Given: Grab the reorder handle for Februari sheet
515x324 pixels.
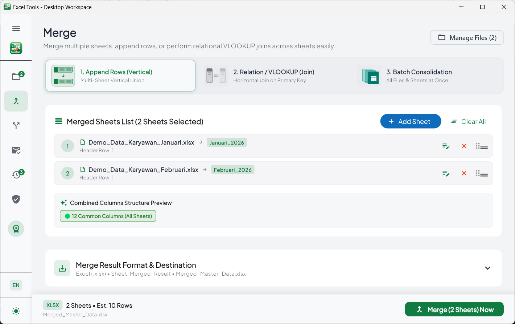Looking at the screenshot, I should (x=482, y=174).
